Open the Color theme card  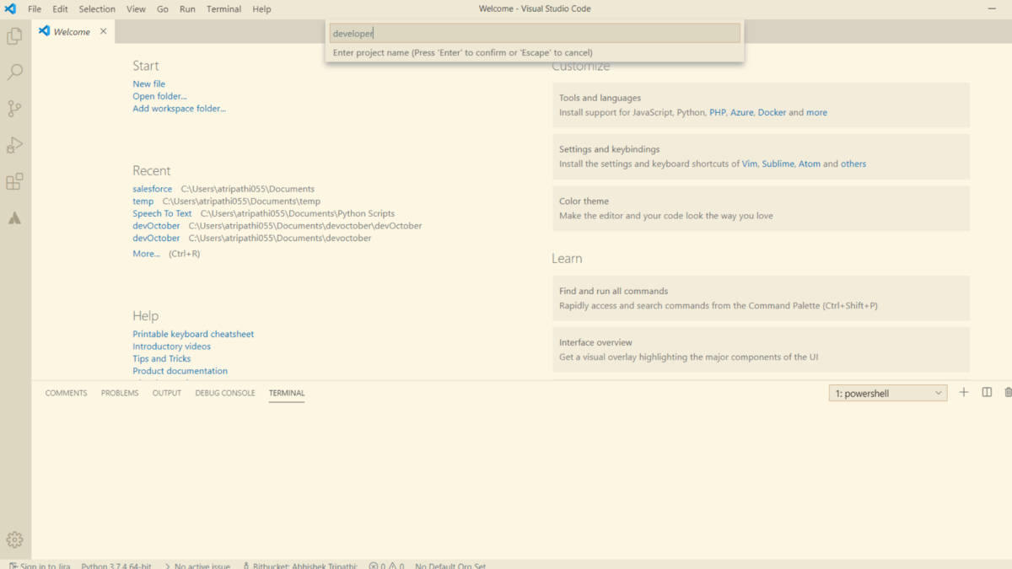761,208
